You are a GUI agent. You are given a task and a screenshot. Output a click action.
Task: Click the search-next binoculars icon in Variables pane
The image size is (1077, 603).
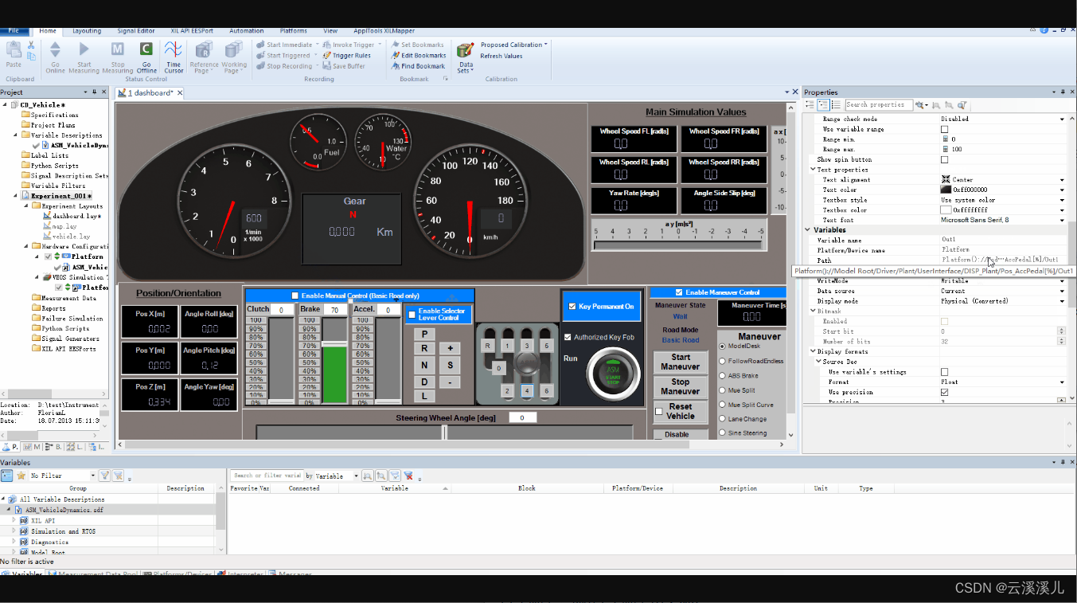pos(368,476)
